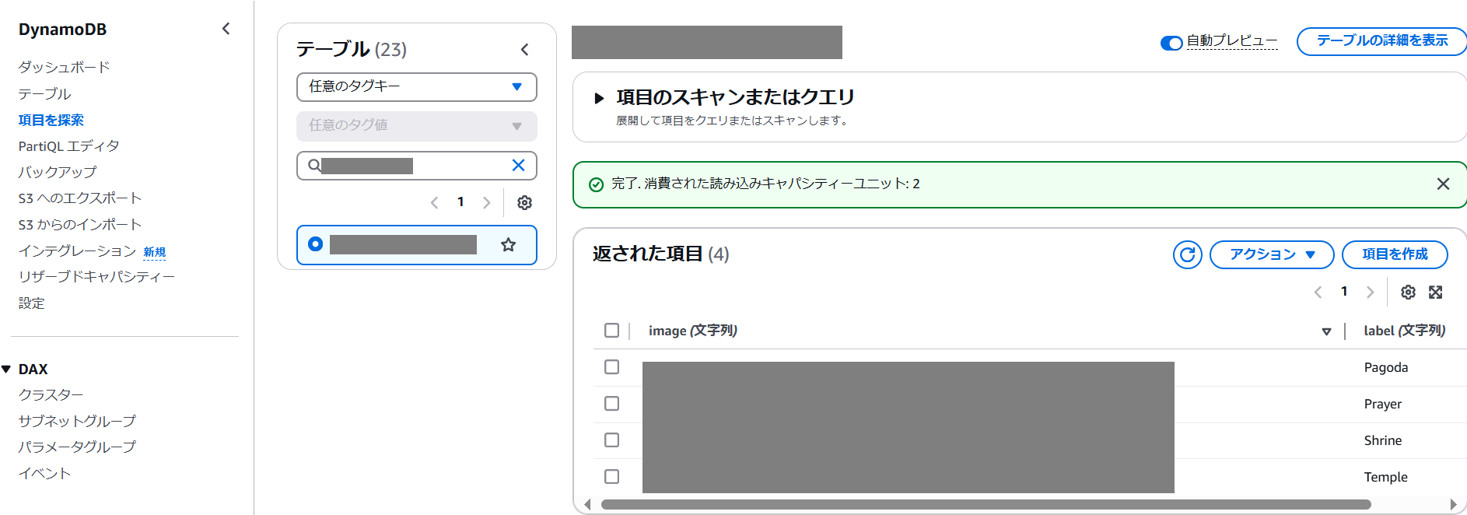Viewport: 1467px width, 515px height.
Task: Click the Temple label cell
Action: click(1385, 477)
